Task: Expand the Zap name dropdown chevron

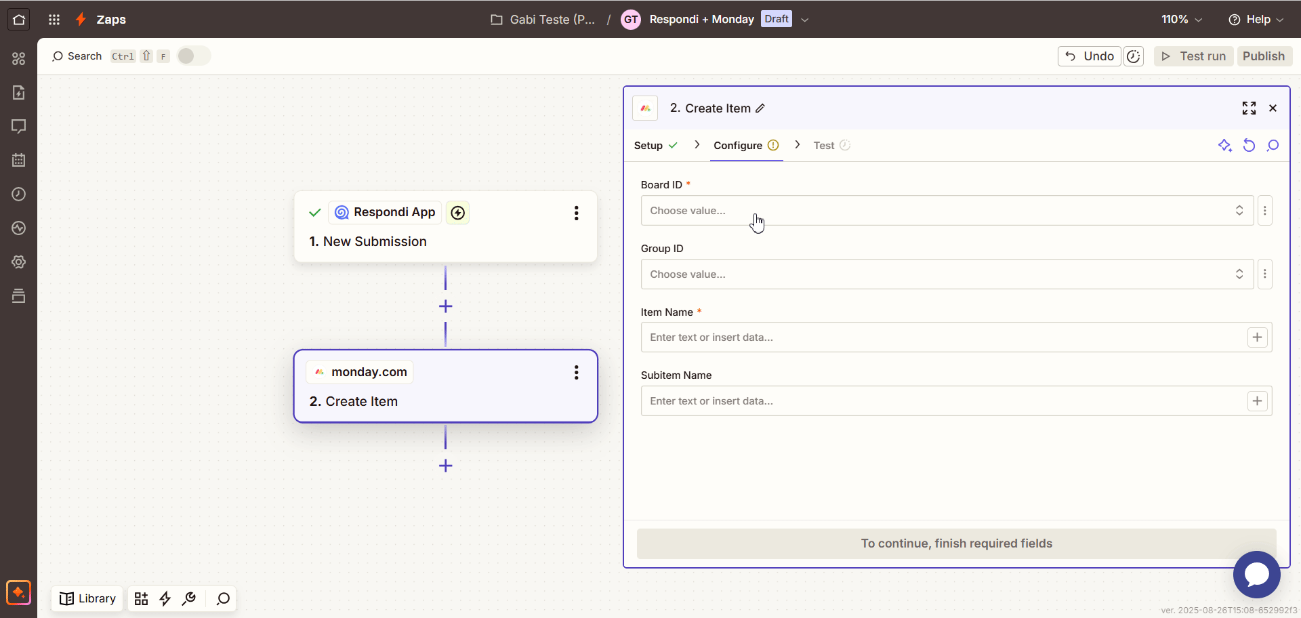Action: click(805, 20)
